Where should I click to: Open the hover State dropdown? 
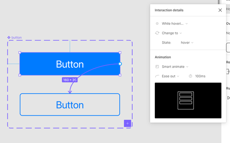point(187,42)
